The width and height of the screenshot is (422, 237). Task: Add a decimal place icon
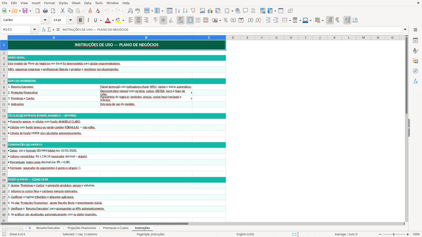[250, 20]
